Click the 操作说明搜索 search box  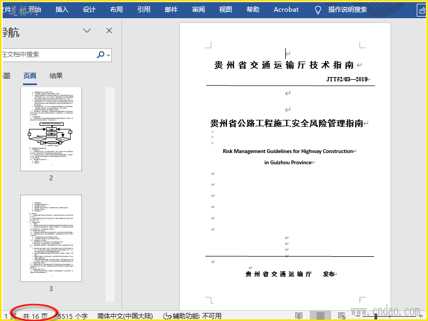[347, 10]
